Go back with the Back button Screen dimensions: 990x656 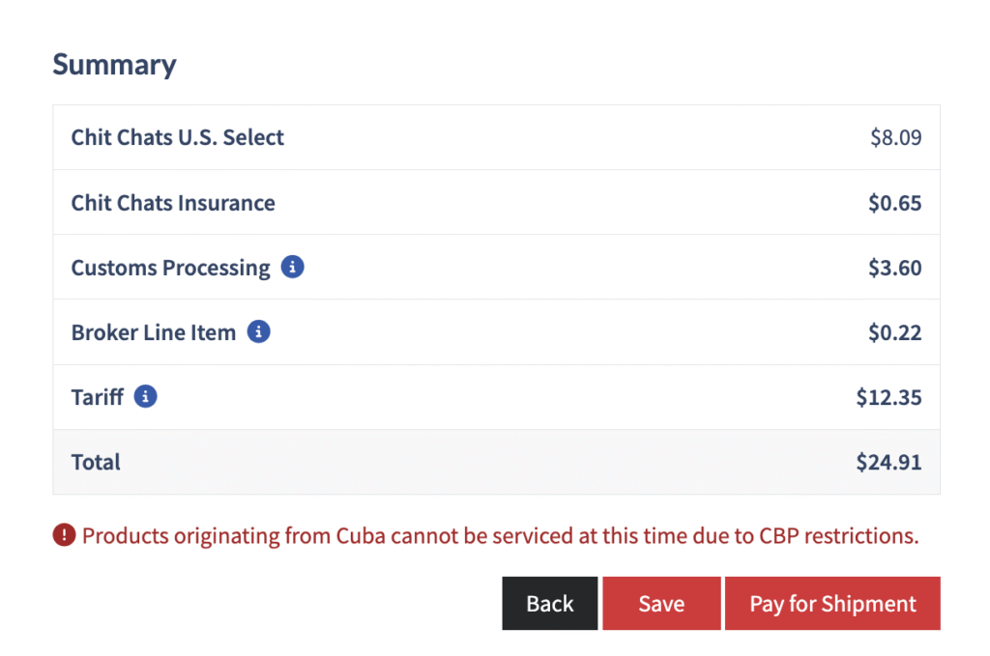click(x=549, y=604)
